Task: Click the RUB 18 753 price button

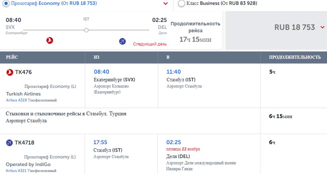Action: pyautogui.click(x=294, y=27)
